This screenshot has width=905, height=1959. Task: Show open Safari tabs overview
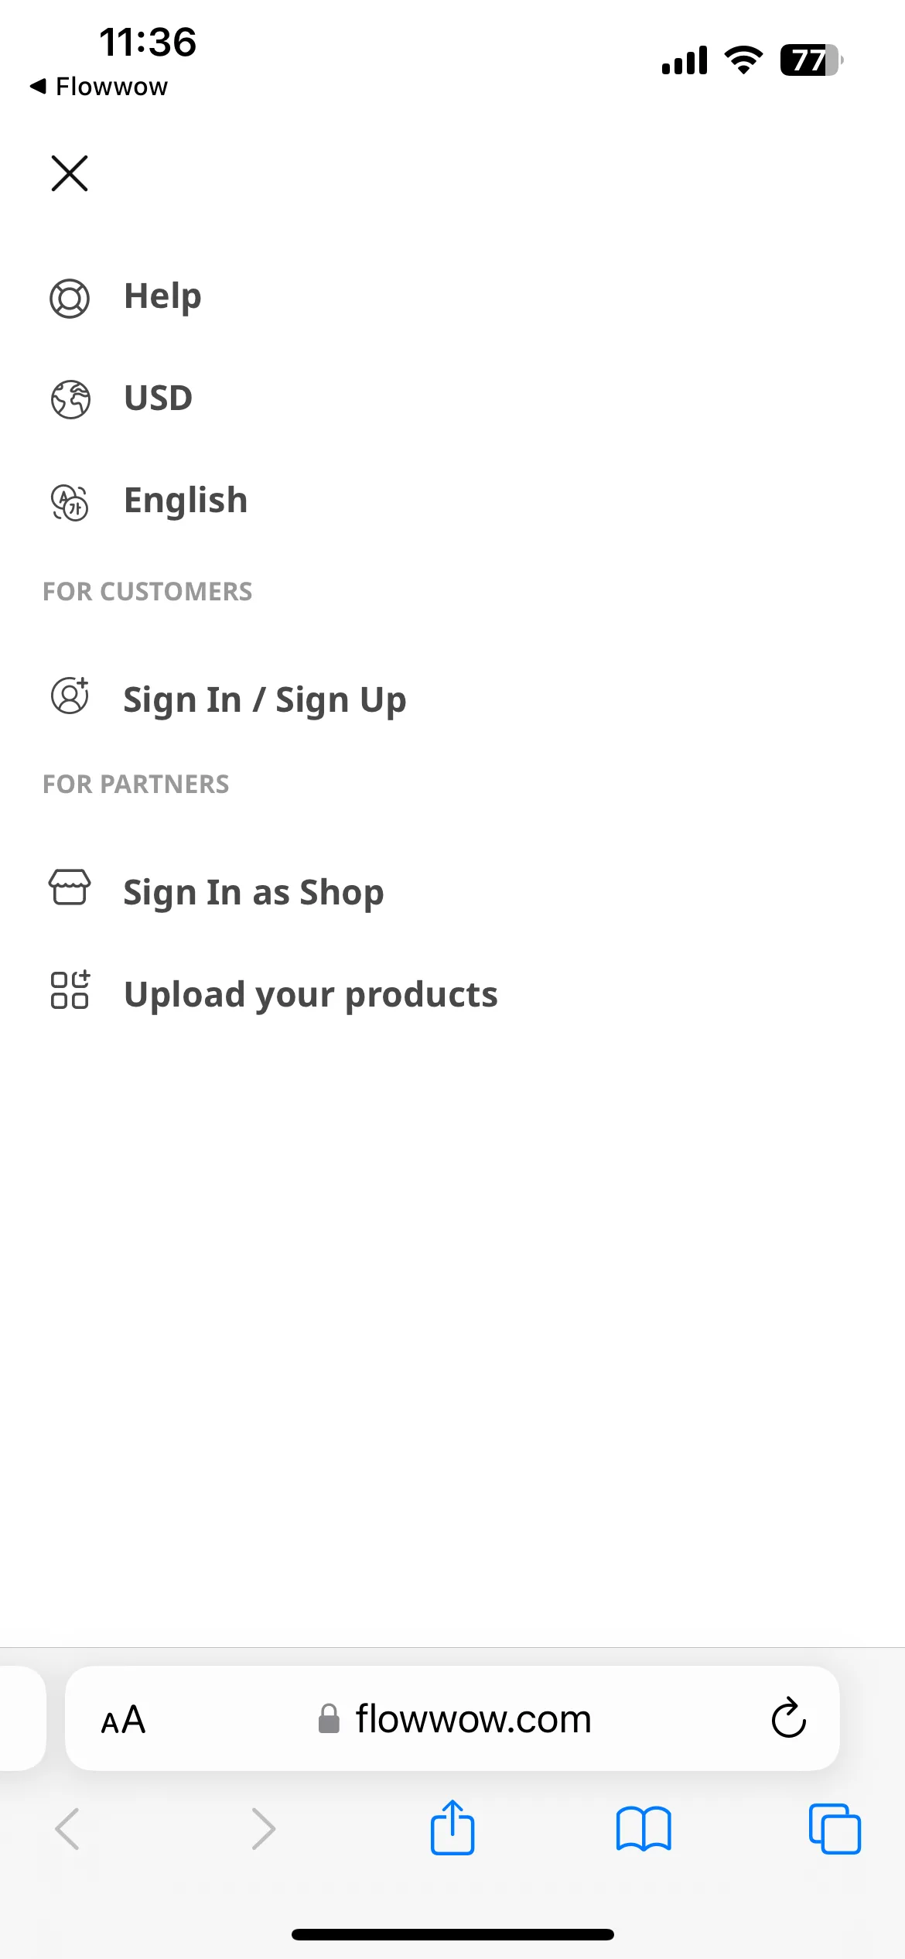click(x=835, y=1829)
